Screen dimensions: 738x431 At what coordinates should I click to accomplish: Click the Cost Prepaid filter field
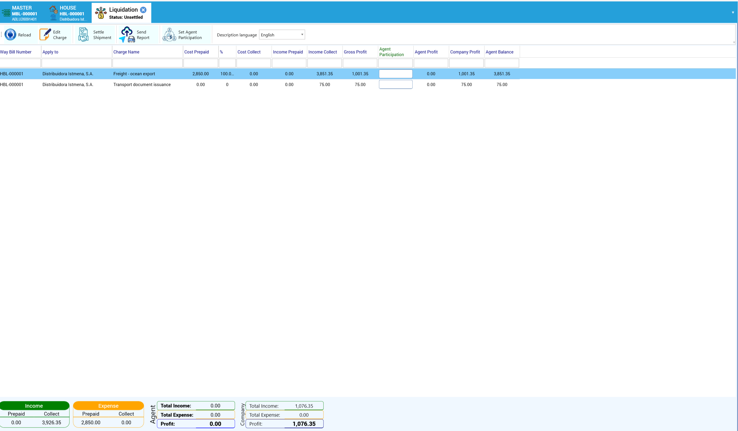pos(201,63)
